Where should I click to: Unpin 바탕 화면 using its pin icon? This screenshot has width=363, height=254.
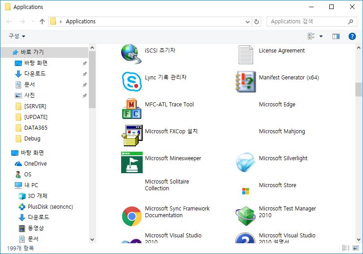point(84,63)
